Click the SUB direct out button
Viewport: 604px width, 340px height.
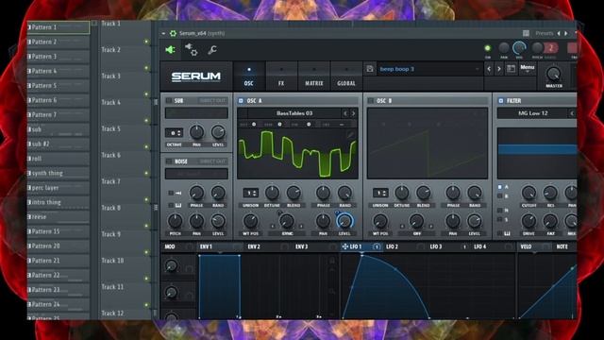[212, 101]
